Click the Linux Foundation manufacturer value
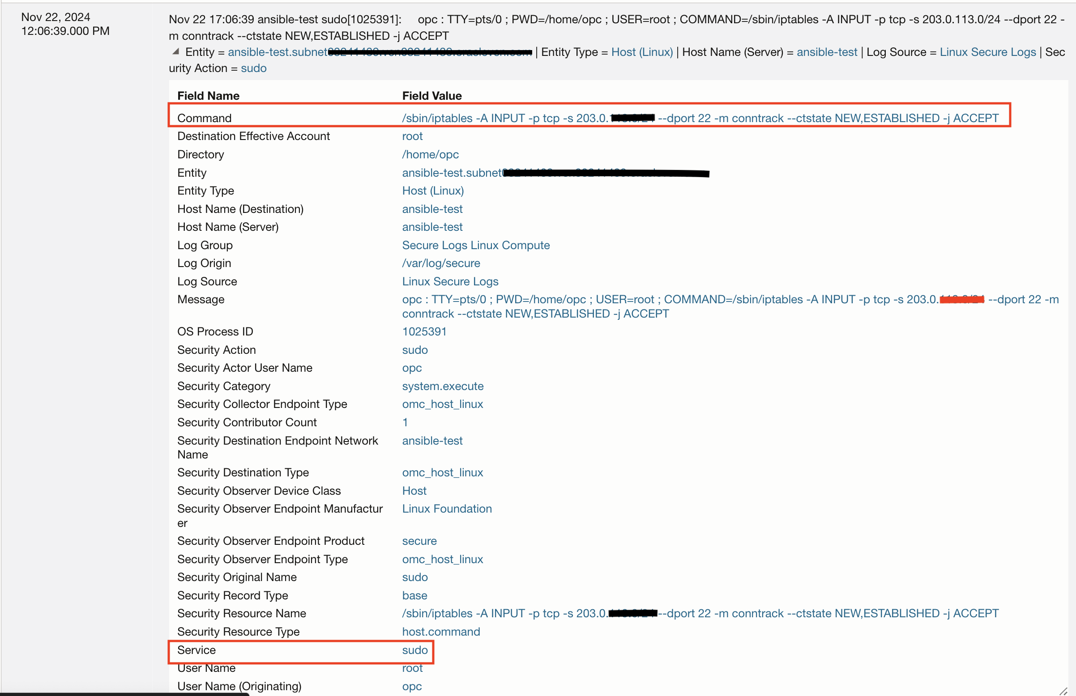Viewport: 1076px width, 696px height. click(447, 509)
